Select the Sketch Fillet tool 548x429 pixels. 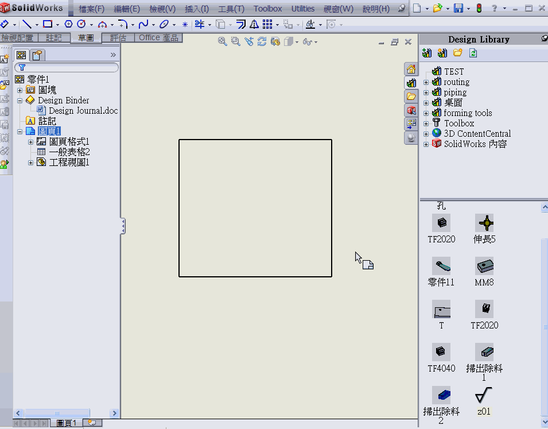click(x=122, y=24)
